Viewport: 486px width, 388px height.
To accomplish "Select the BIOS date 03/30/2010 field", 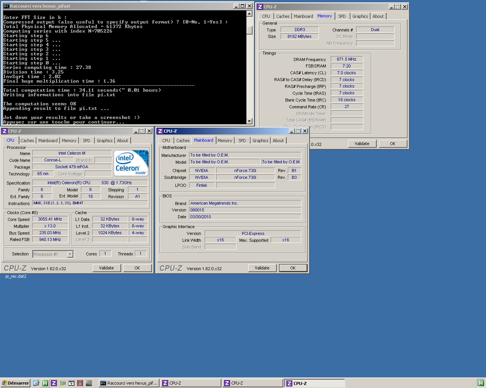I will click(245, 217).
